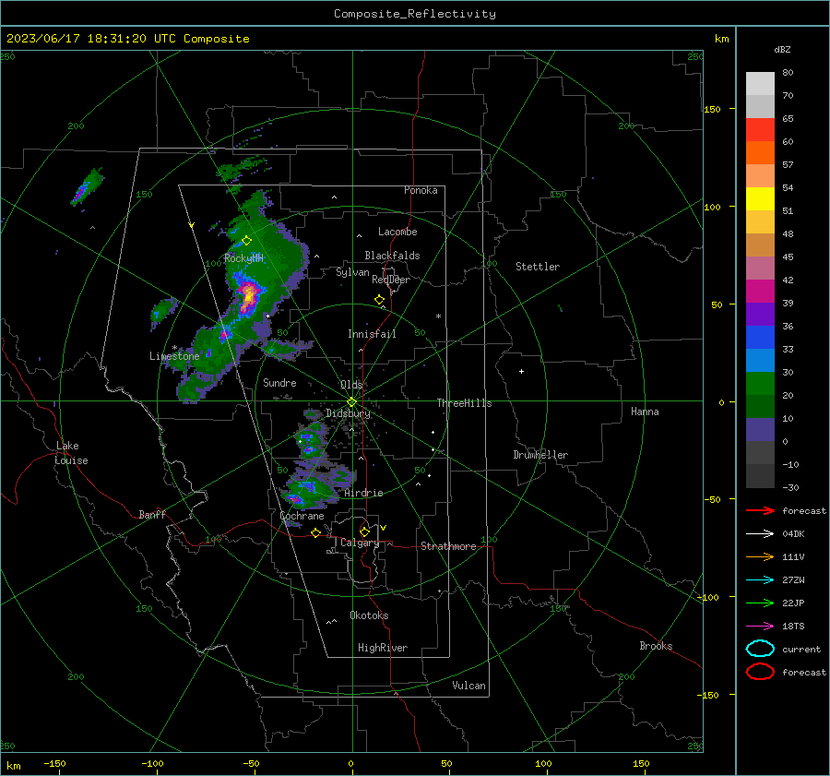Select the bright green legend swatch
The image size is (830, 776).
coord(760,384)
